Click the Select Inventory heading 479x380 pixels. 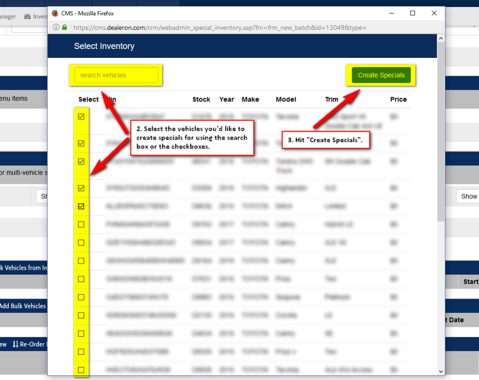coord(104,46)
